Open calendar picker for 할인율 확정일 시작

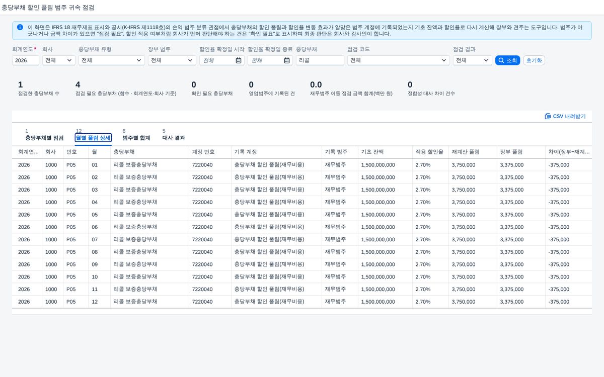[239, 60]
